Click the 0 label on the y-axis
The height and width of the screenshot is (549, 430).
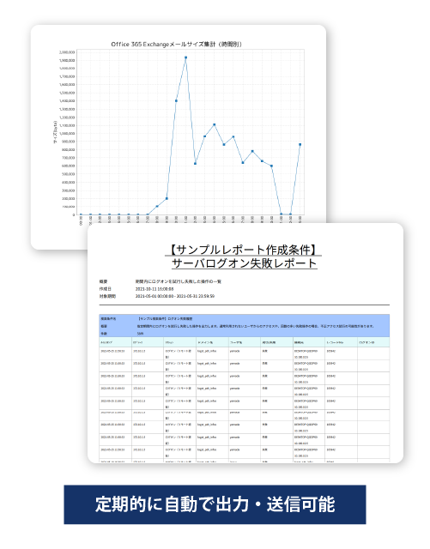pyautogui.click(x=74, y=214)
